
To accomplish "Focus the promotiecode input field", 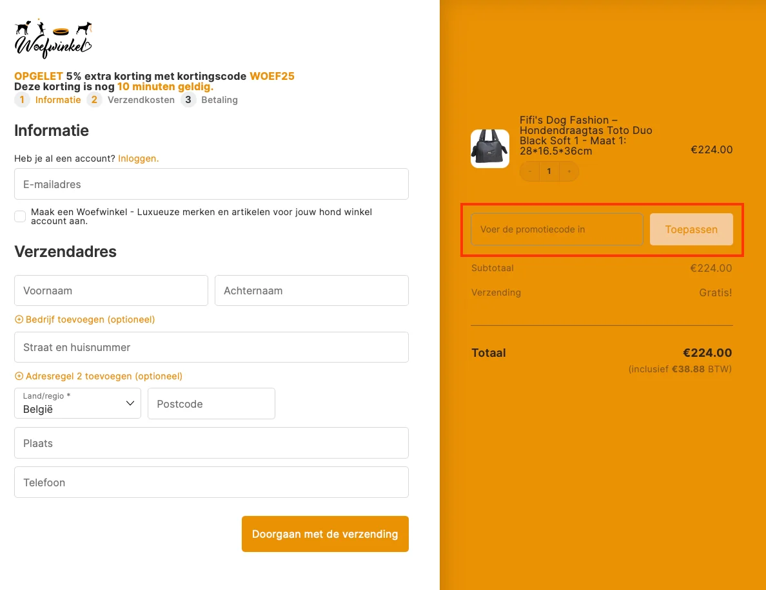I will point(556,229).
